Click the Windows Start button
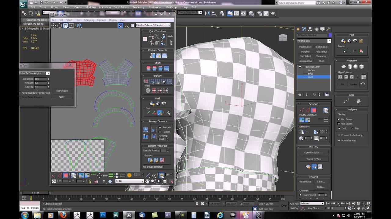Viewport: 391px width, 219px height. (24, 215)
